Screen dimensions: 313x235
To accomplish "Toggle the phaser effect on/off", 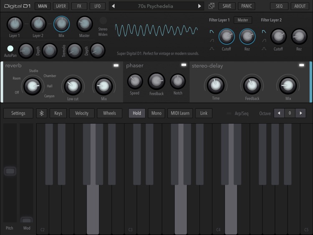I will [184, 65].
